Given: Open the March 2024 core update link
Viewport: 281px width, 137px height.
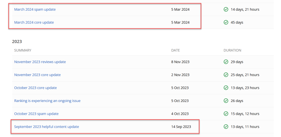Looking at the screenshot, I should 34,22.
